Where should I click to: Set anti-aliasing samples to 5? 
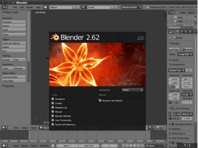170,114
